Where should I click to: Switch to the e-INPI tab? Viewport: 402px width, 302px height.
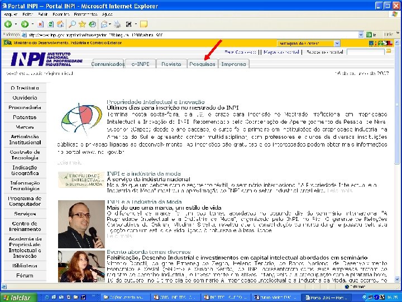tap(140, 64)
